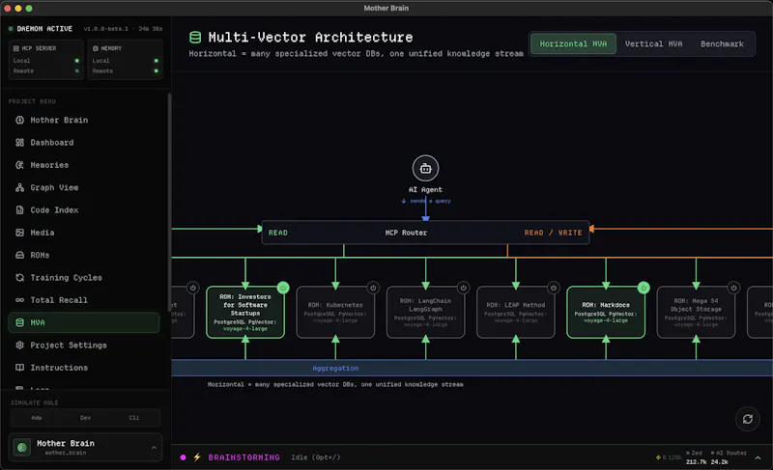Click the ROMs drive icon
Viewport: 773px width, 470px height.
pyautogui.click(x=19, y=256)
